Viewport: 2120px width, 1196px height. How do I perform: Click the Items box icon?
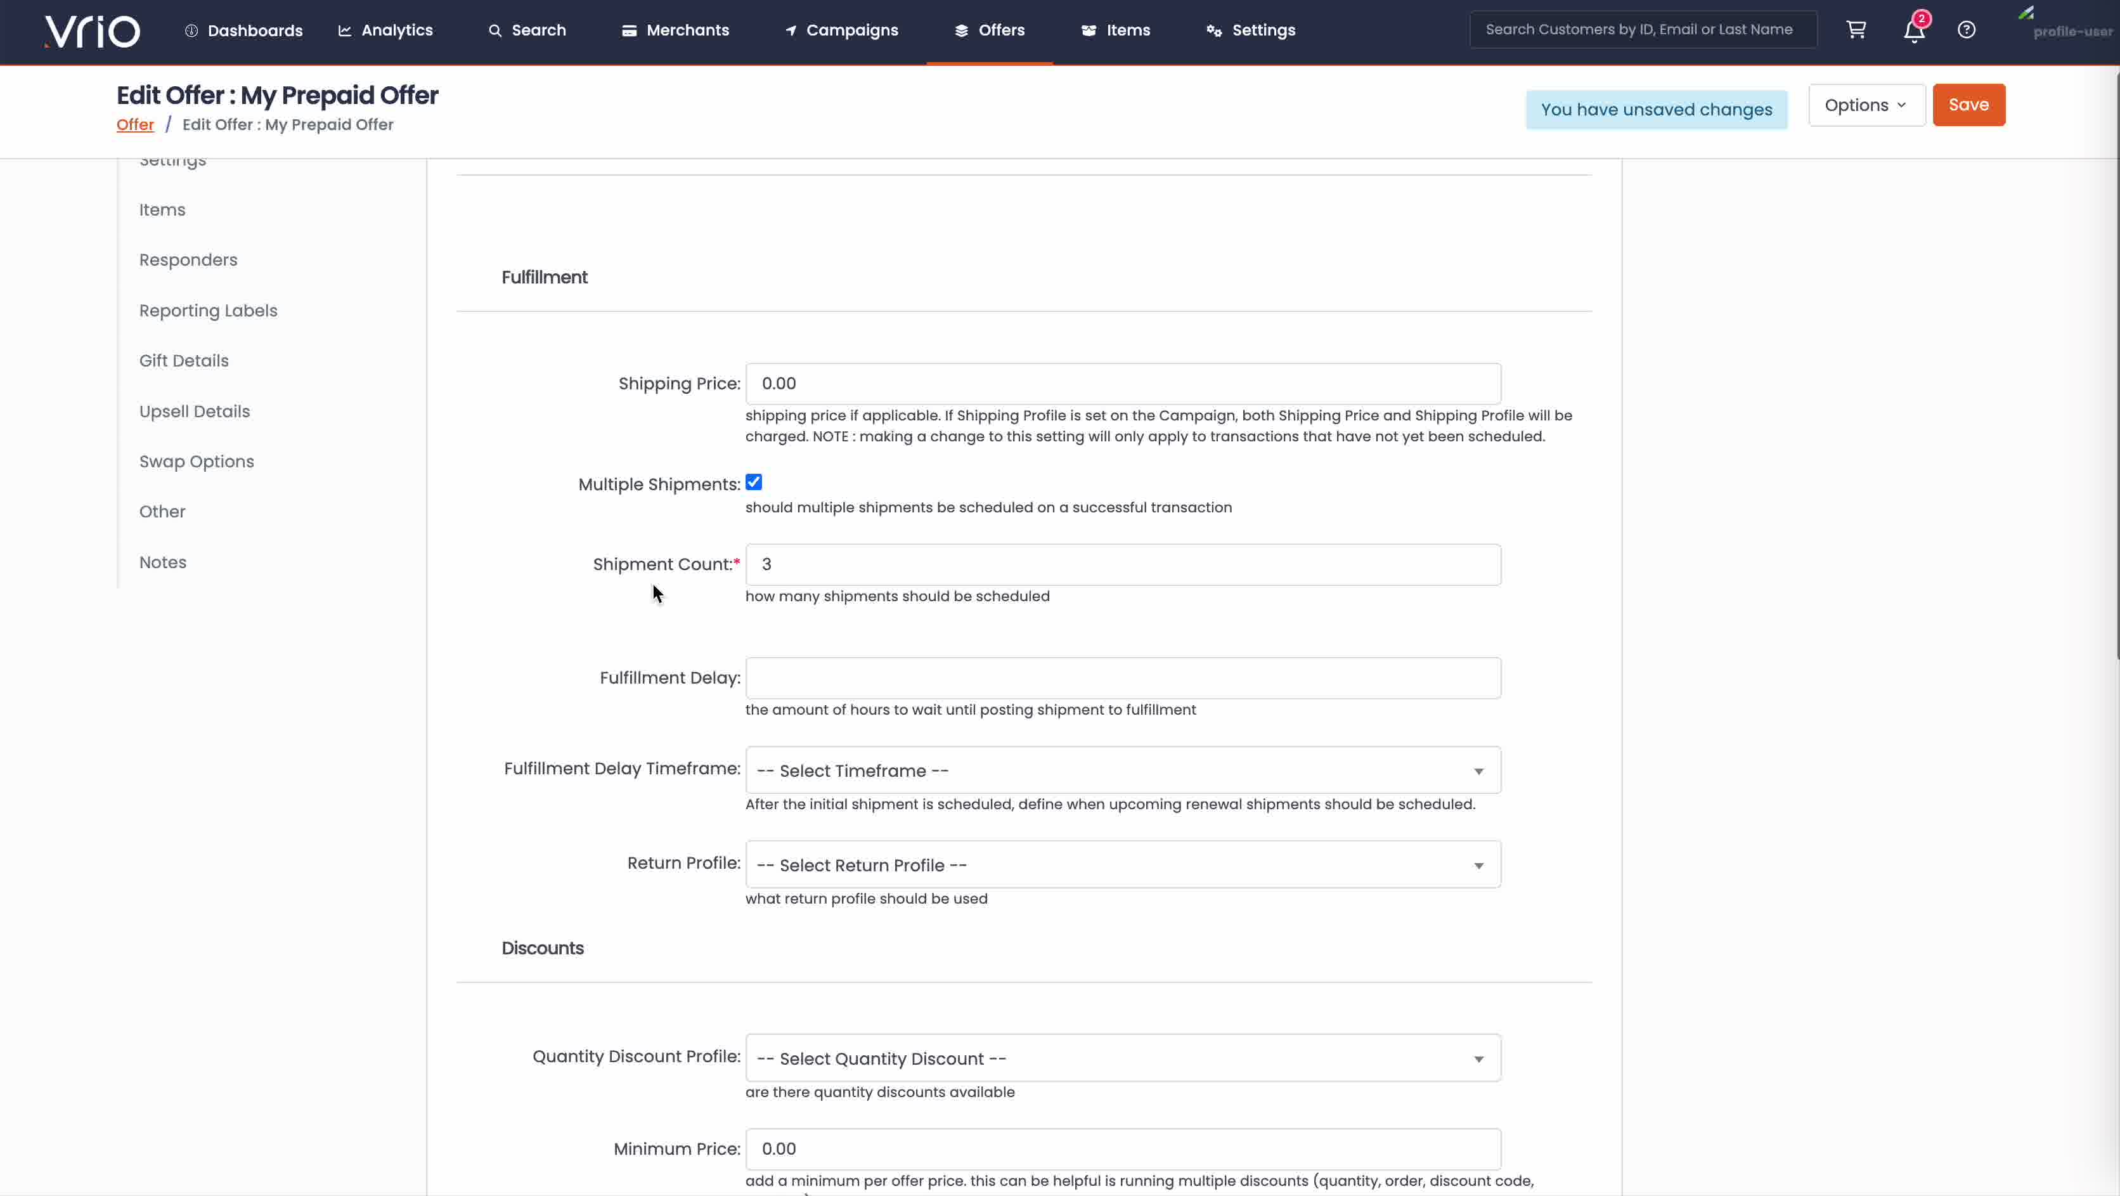1089,30
